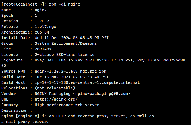Click the rpm -qi nginx command text

64,5
